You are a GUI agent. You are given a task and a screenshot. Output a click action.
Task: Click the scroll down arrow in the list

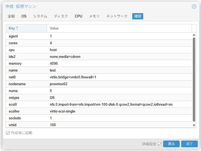(194, 125)
